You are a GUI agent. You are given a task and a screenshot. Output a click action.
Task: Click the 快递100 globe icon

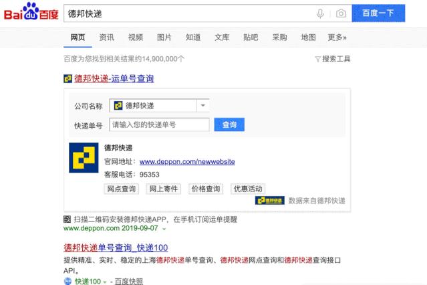click(x=67, y=281)
